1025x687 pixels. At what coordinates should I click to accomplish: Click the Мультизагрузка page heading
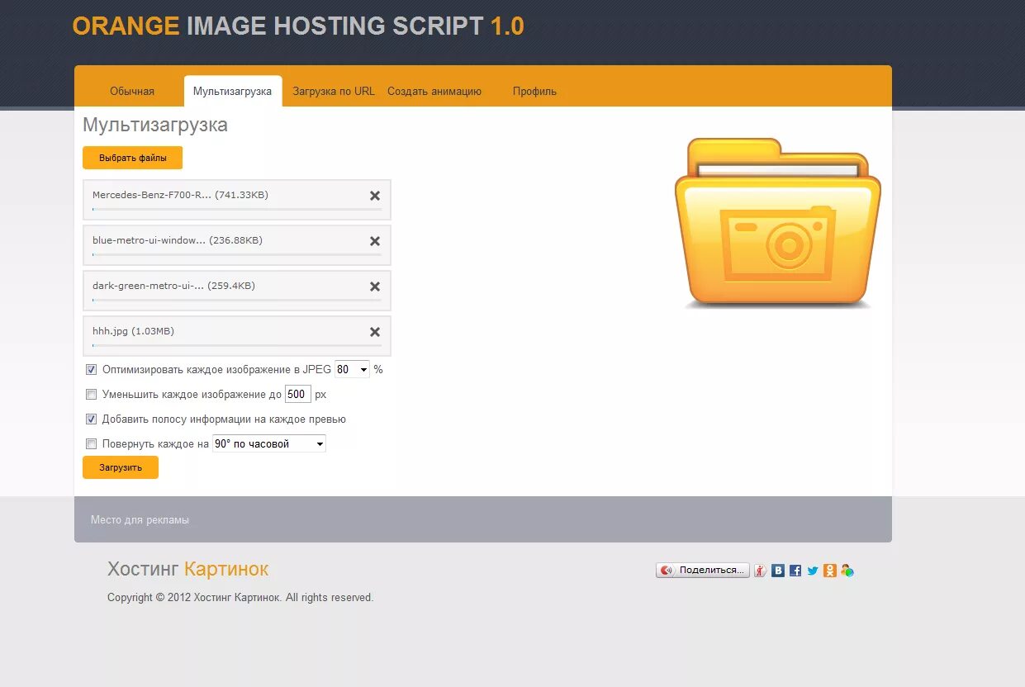point(155,126)
